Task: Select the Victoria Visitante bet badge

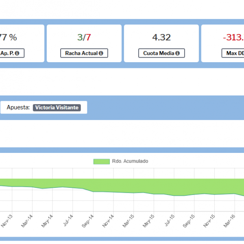Action: coord(57,107)
